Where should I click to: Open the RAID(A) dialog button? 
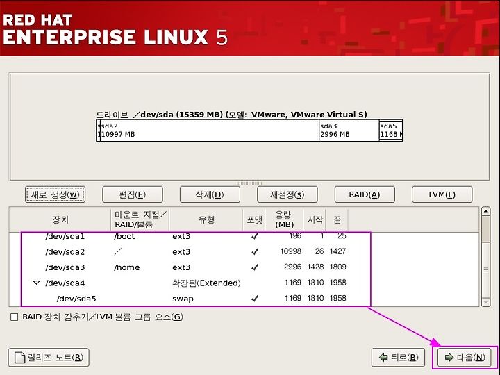point(365,194)
